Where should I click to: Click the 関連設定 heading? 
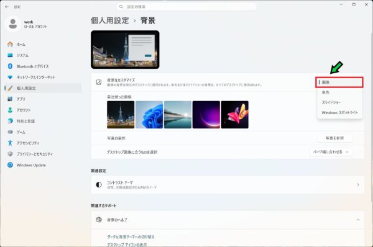point(98,171)
